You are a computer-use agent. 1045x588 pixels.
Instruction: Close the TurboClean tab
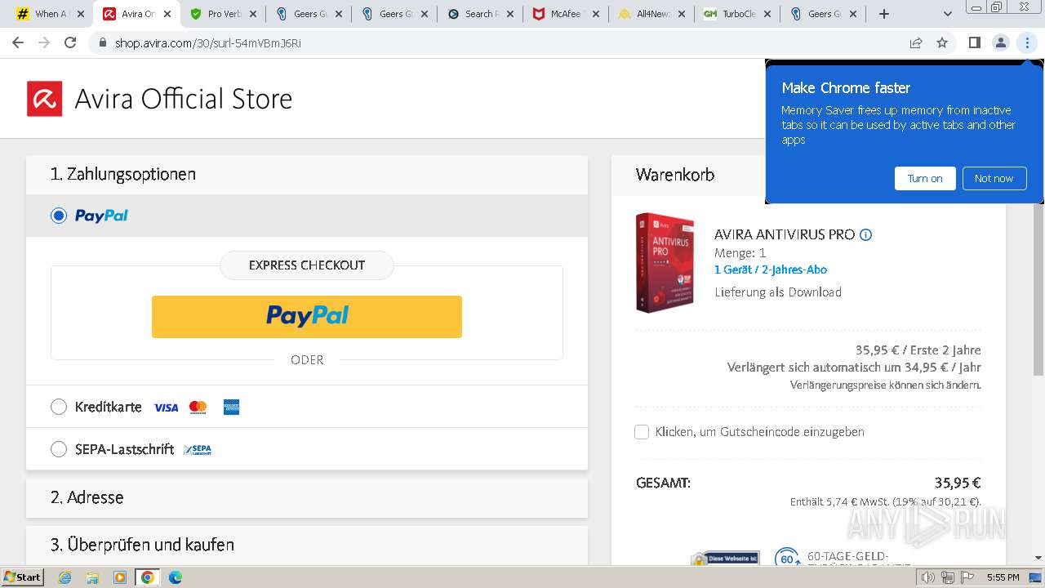point(766,14)
